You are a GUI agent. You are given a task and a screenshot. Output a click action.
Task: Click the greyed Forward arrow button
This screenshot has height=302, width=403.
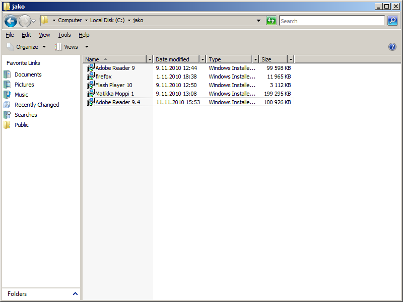click(x=25, y=21)
